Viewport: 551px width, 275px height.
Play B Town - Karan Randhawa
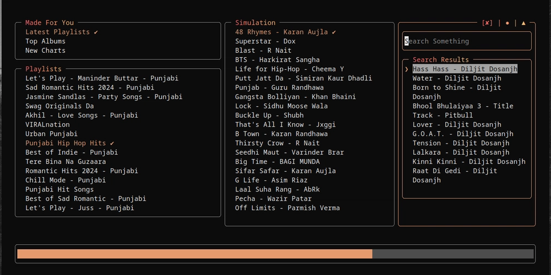point(282,134)
